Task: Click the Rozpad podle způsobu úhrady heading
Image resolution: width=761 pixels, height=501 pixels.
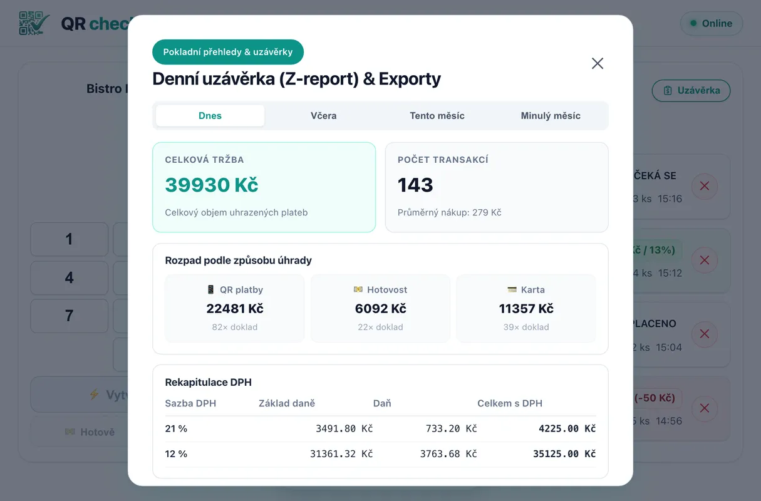Action: click(x=239, y=261)
